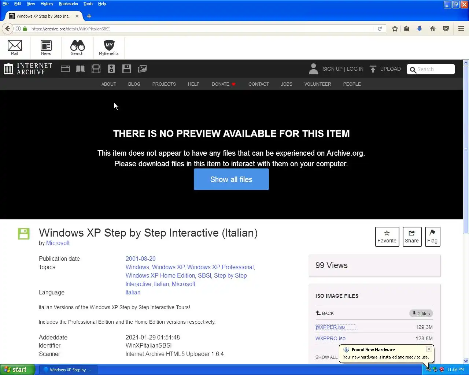This screenshot has height=375, width=469.
Task: Show bookmarks list icon
Action: (406, 29)
